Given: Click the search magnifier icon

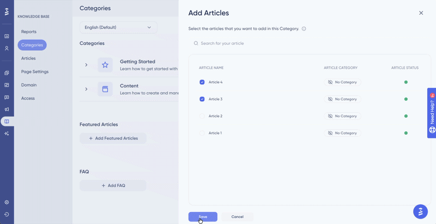Looking at the screenshot, I should tap(196, 44).
